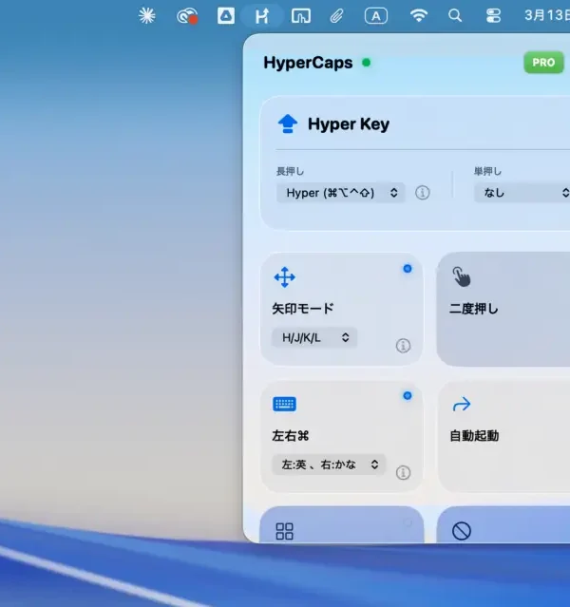This screenshot has width=570, height=607.
Task: Click the 単押し label
Action: click(487, 171)
